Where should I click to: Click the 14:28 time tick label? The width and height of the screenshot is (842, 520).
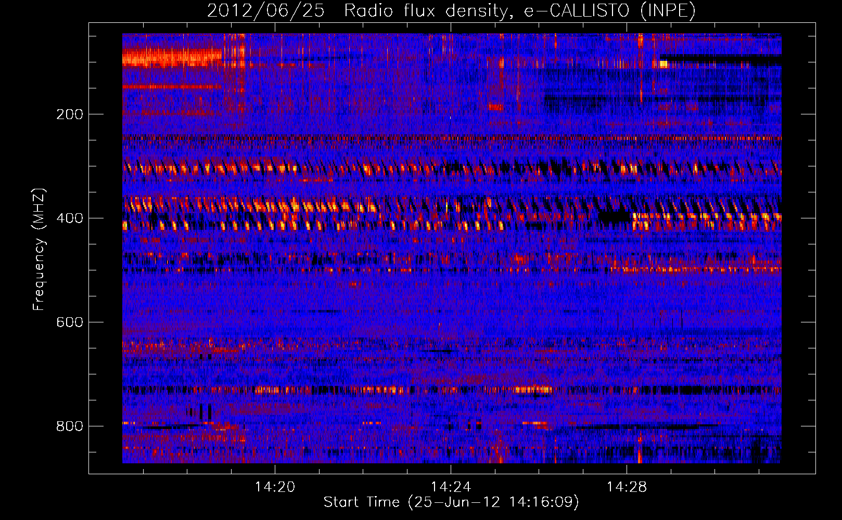(x=627, y=487)
